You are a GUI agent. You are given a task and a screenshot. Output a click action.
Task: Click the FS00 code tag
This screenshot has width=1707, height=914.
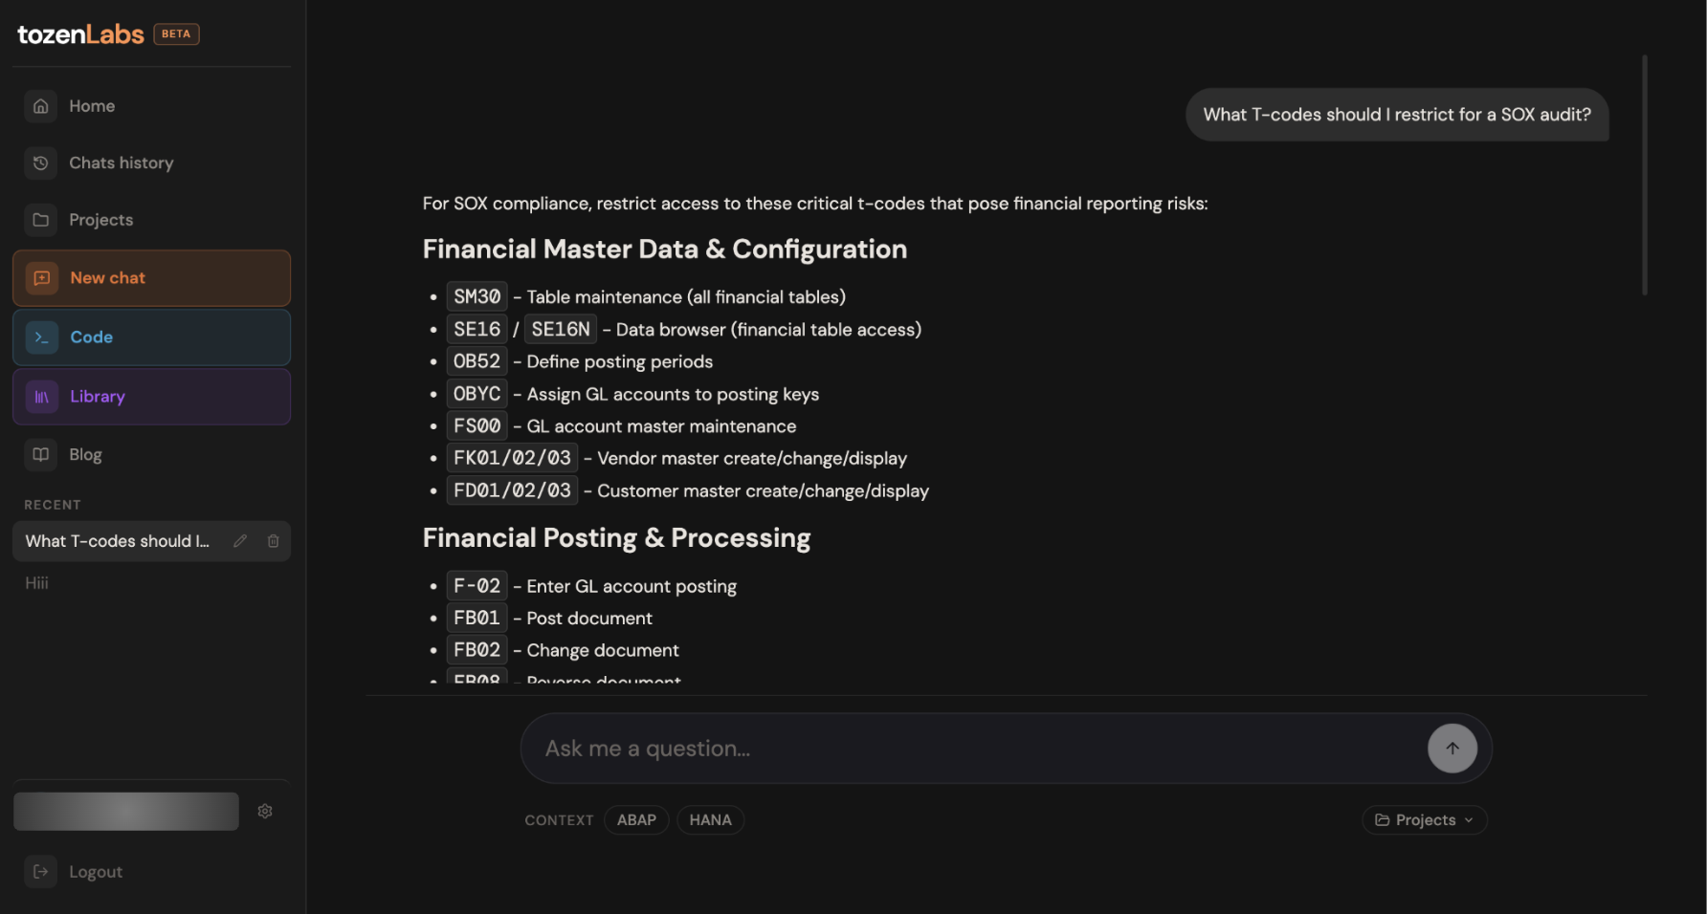(477, 426)
